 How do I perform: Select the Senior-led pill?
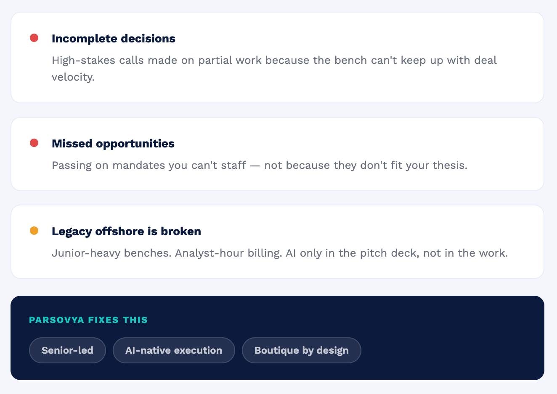(67, 350)
